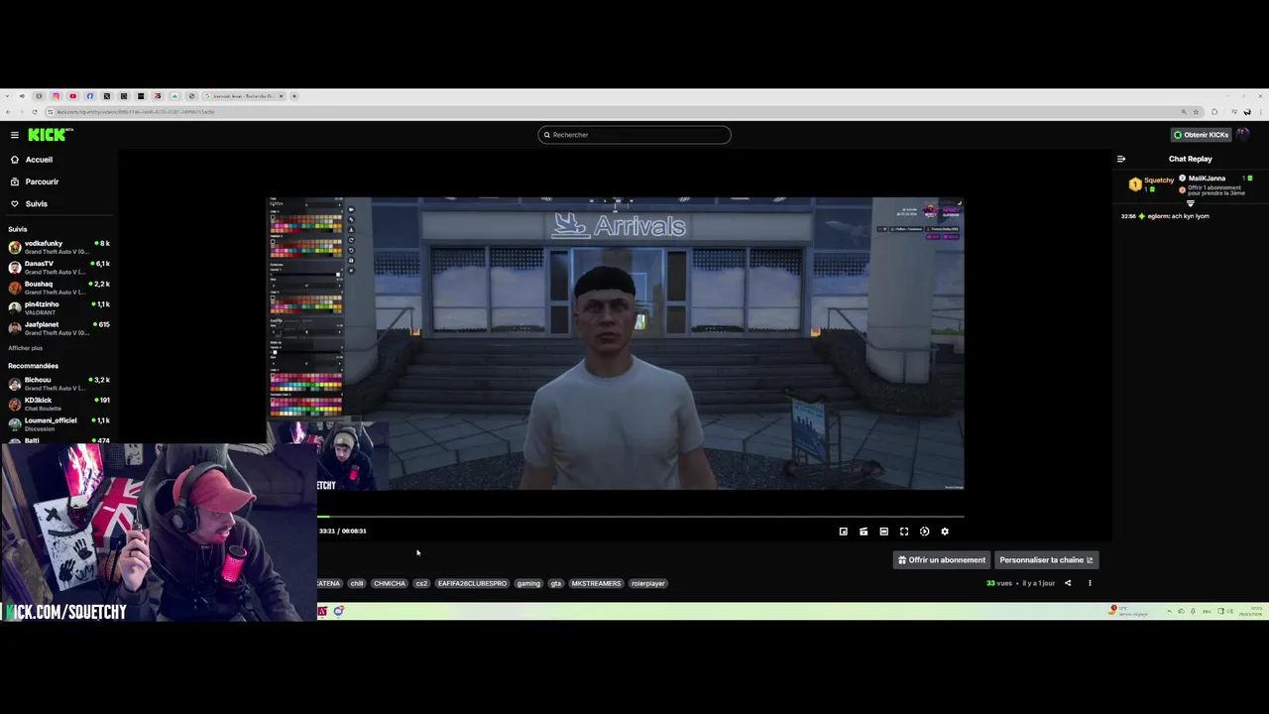Click browser reload button
Image resolution: width=1269 pixels, height=714 pixels.
35,112
